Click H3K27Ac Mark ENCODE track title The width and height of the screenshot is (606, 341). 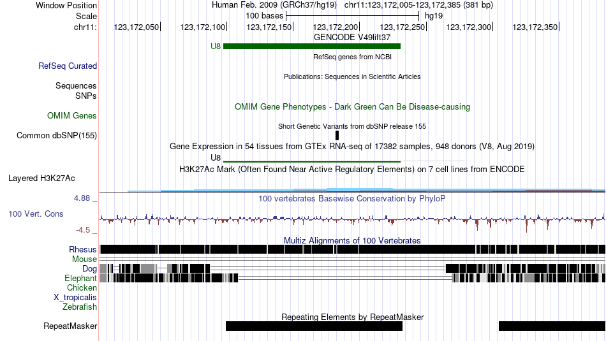pyautogui.click(x=352, y=169)
